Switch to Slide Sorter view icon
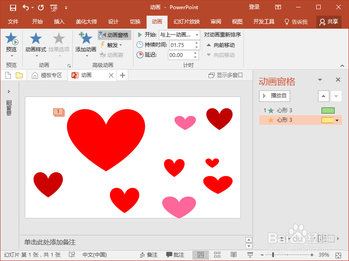 [x=217, y=254]
